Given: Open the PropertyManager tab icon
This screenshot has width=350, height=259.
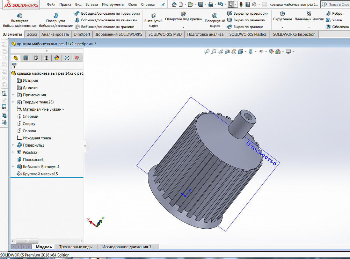Looking at the screenshot, I should point(26,58).
